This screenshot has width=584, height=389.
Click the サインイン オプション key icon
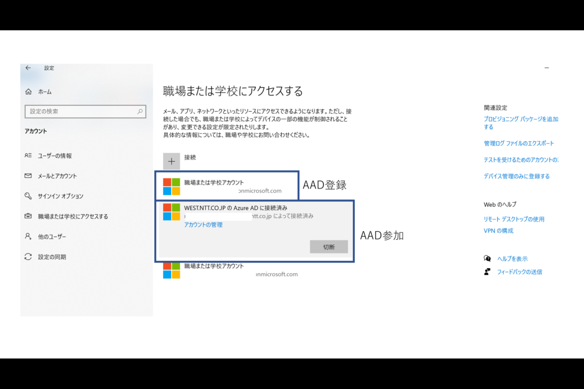[28, 195]
